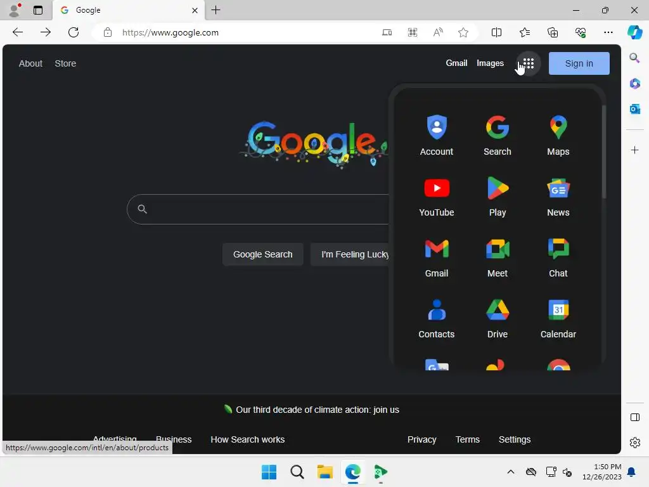Screen dimensions: 649x487
Task: Open the Edge profile icon
Action: pyautogui.click(x=15, y=10)
